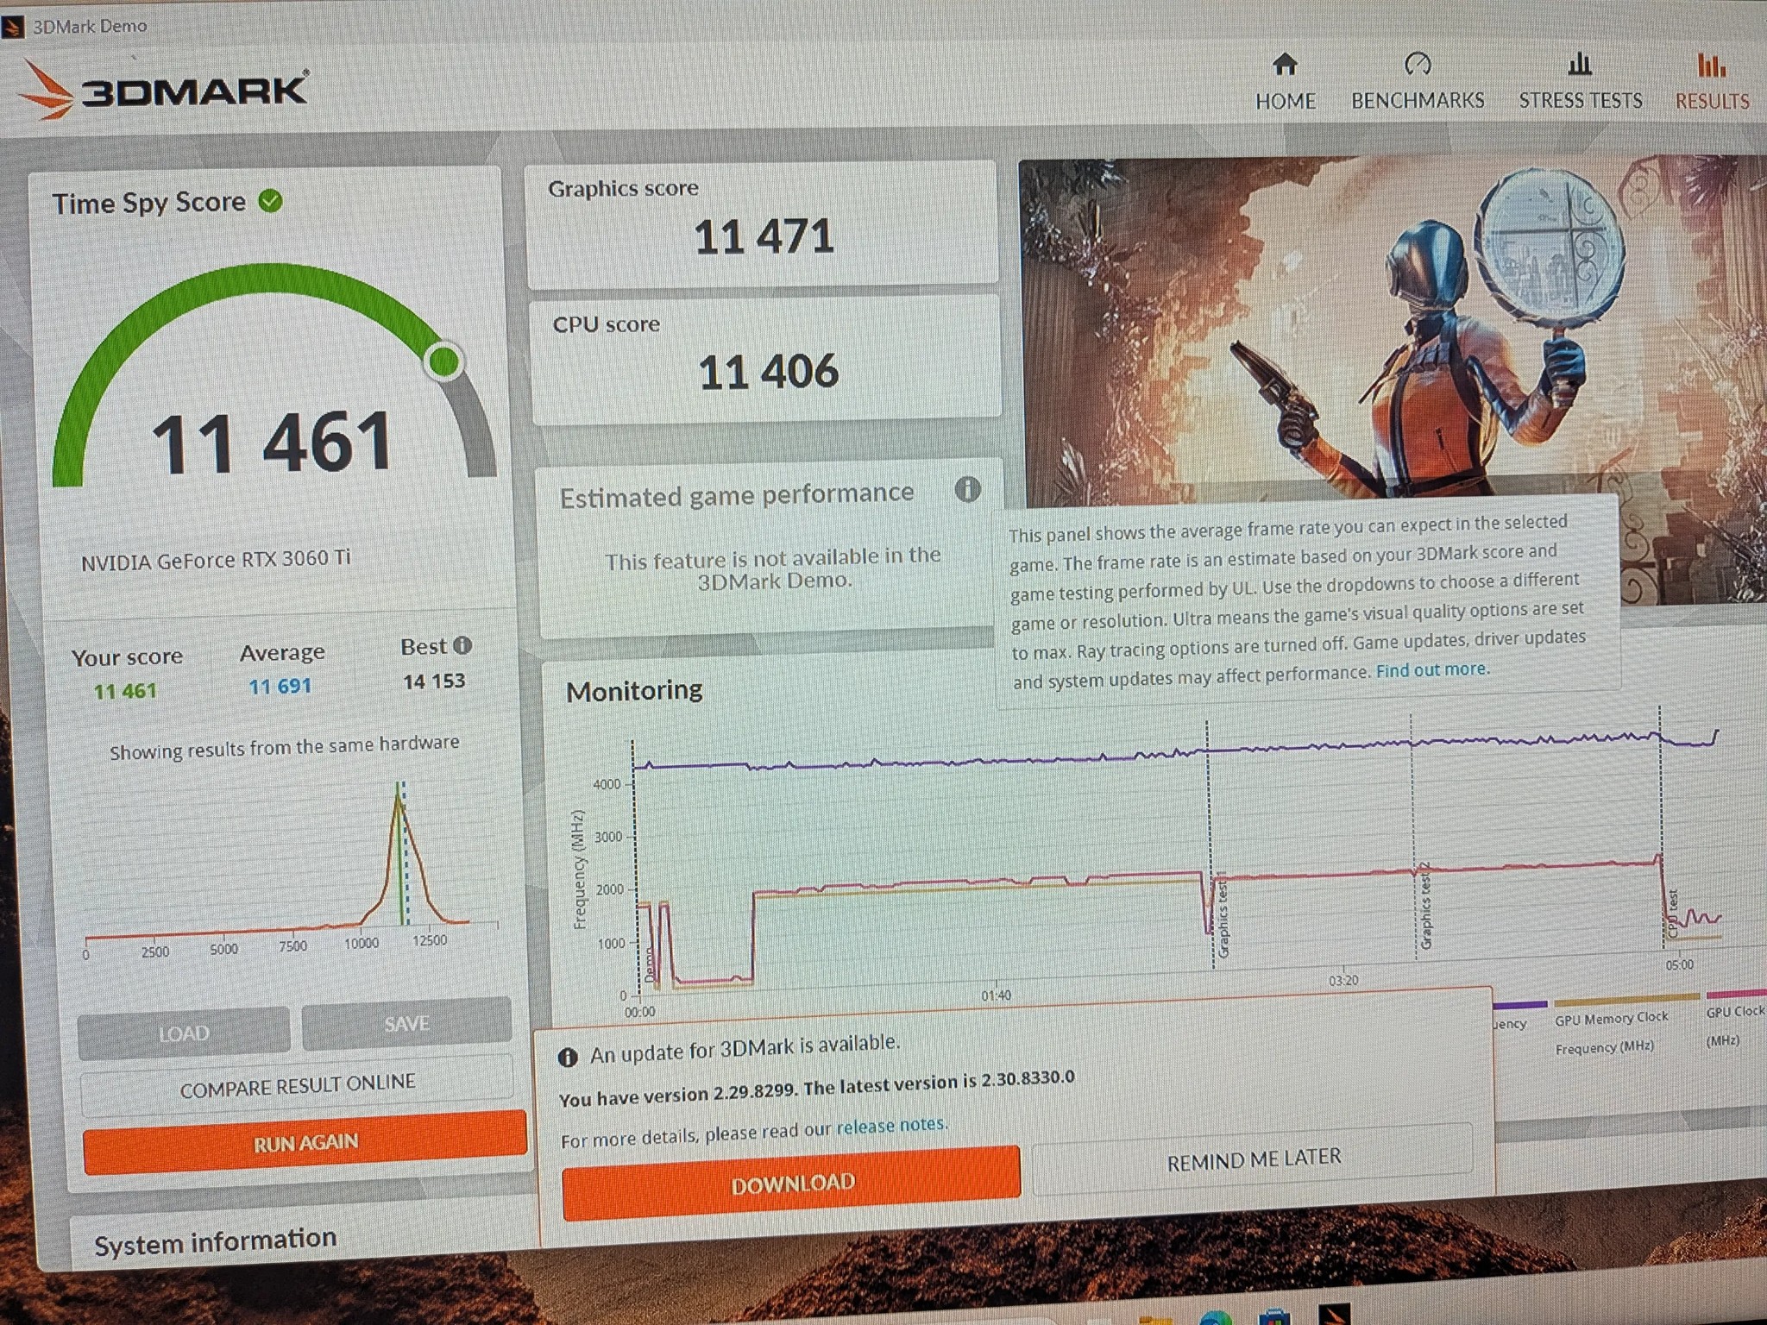Click the CPU test marker on the chart
Image resolution: width=1767 pixels, height=1325 pixels.
1672,913
